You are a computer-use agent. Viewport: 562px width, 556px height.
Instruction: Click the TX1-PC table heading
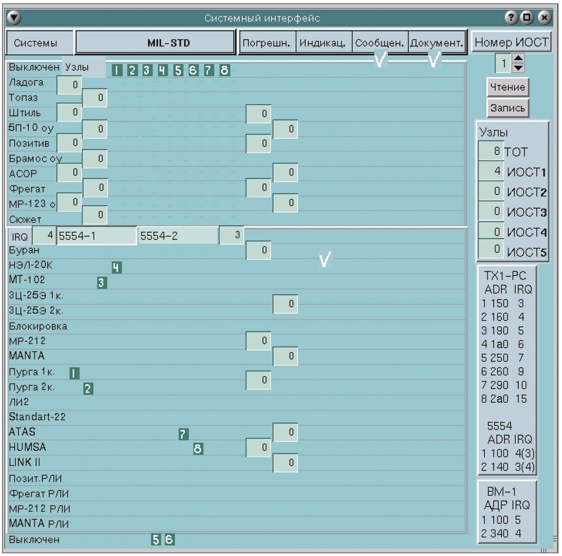pyautogui.click(x=505, y=276)
